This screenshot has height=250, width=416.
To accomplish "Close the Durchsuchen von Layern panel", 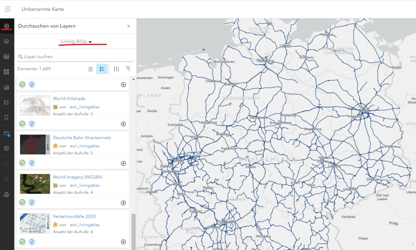I will [129, 26].
